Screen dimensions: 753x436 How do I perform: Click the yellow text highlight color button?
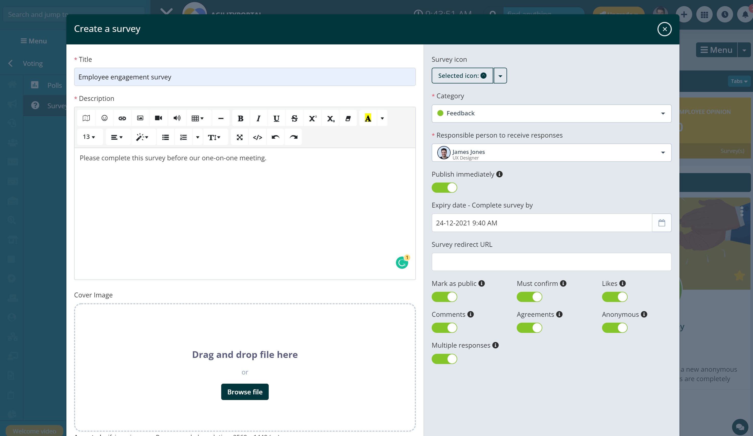point(368,118)
